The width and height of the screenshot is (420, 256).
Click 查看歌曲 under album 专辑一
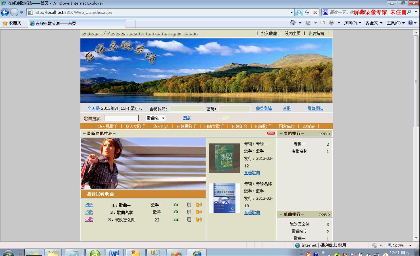click(x=252, y=173)
